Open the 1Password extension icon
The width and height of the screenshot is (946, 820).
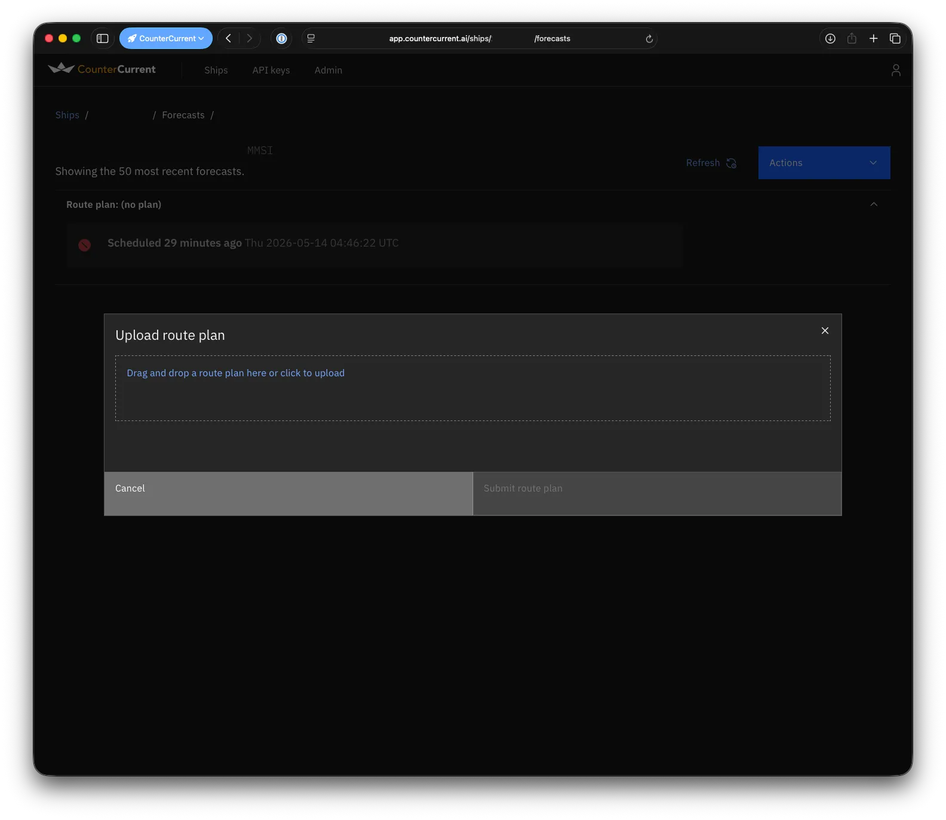click(281, 38)
